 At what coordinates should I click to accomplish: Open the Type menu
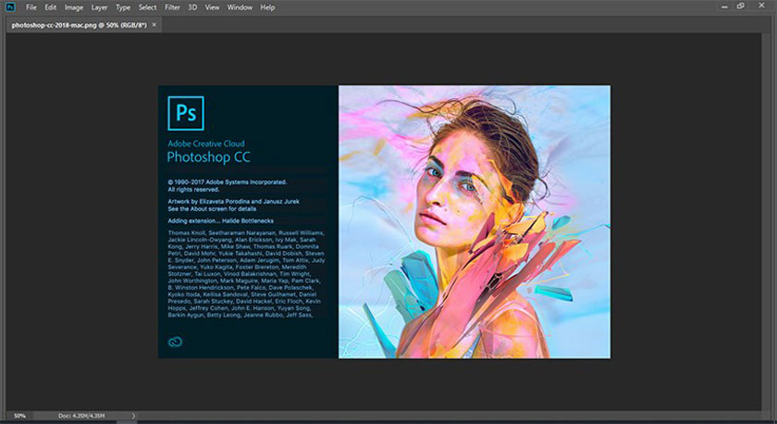[123, 7]
